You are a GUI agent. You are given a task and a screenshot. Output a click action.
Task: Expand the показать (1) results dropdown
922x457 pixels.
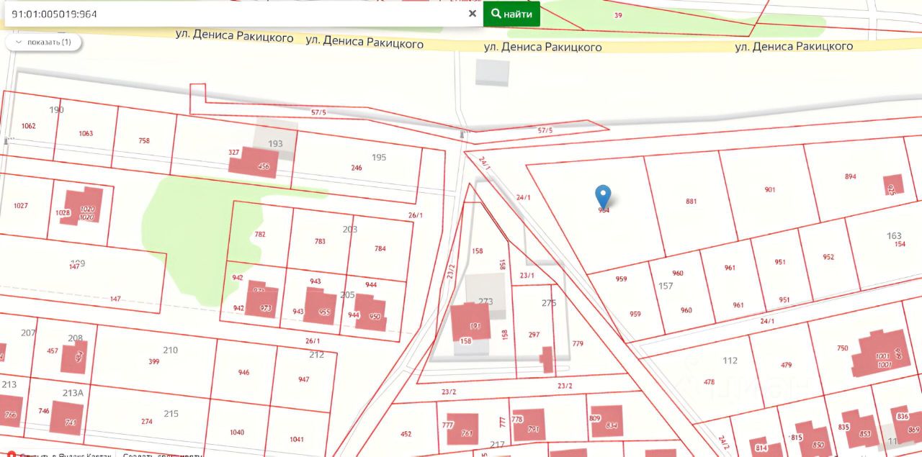point(43,42)
